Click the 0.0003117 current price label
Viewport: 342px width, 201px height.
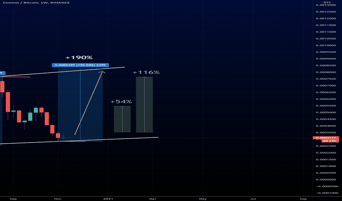click(326, 138)
